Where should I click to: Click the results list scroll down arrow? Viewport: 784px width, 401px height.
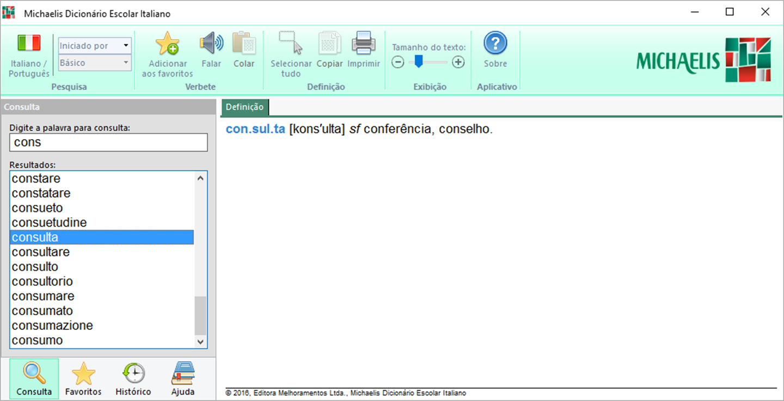point(200,342)
